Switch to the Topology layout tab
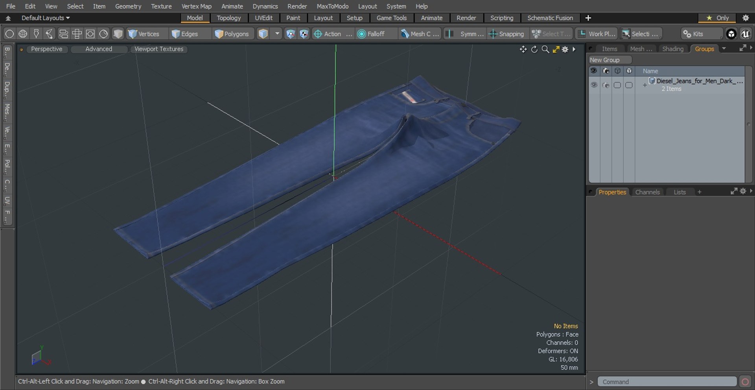 pyautogui.click(x=228, y=18)
